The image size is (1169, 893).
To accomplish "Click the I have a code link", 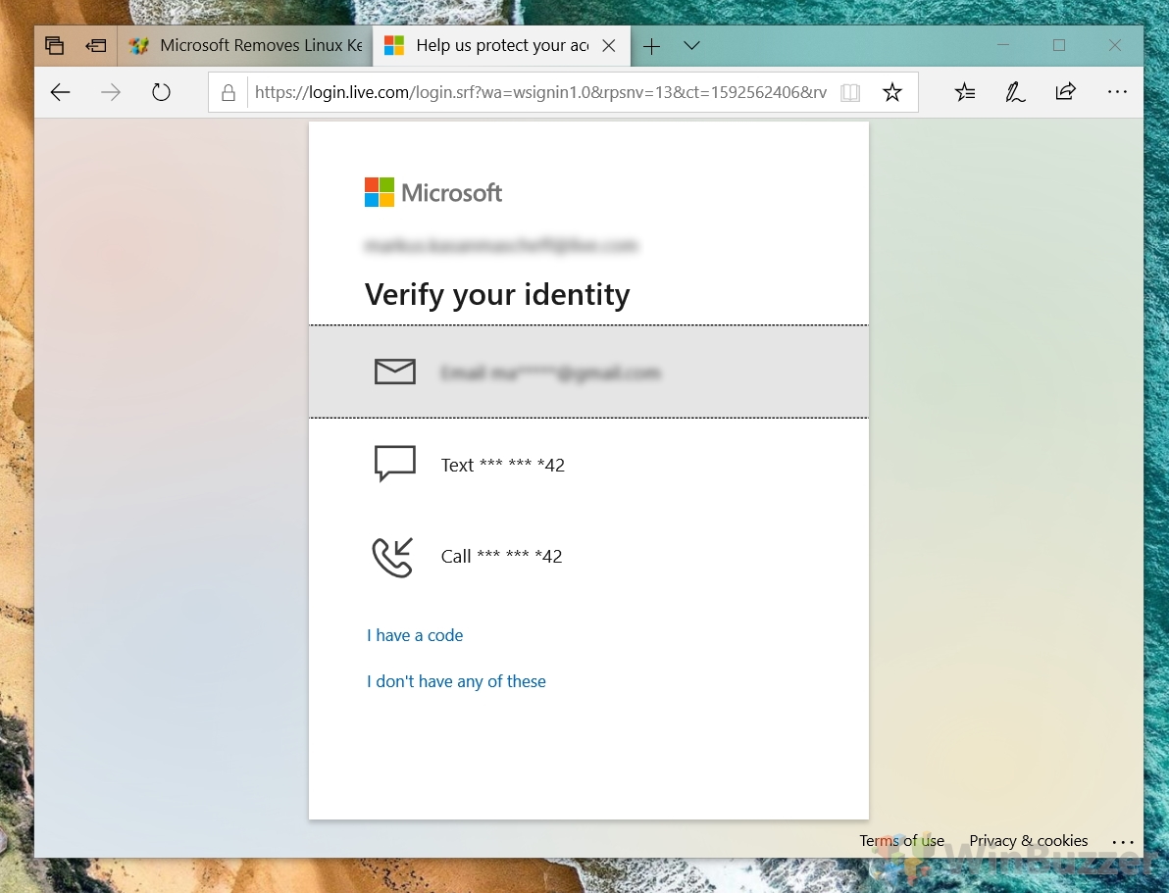I will pos(414,635).
